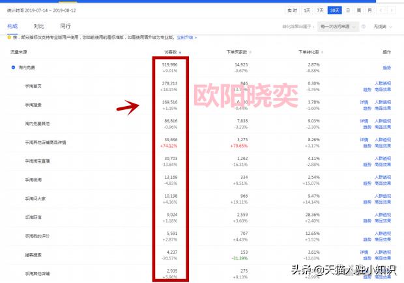Open 人群透视 for the 手淘问大家 row
Screen dimensions: 404x283
pyautogui.click(x=382, y=196)
